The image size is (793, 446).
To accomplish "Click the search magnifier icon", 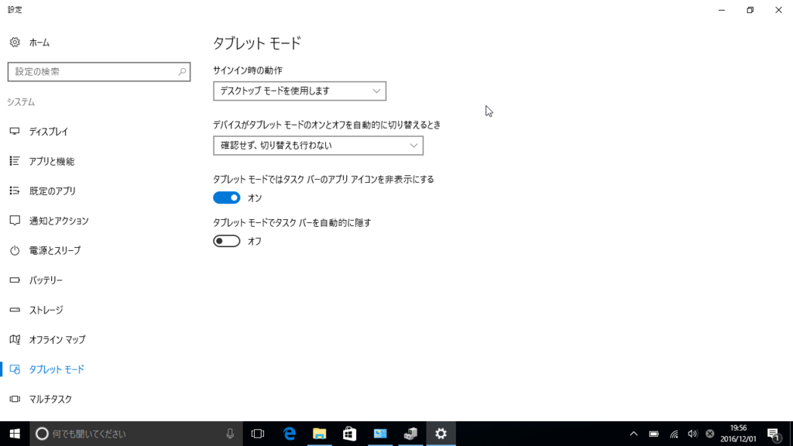I will point(182,72).
